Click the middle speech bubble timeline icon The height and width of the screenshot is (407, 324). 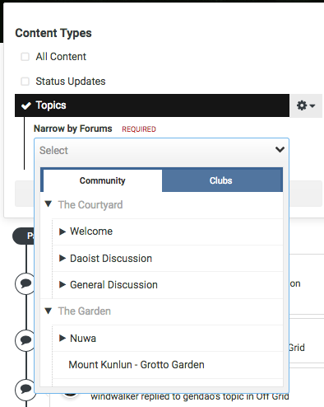pyautogui.click(x=25, y=340)
